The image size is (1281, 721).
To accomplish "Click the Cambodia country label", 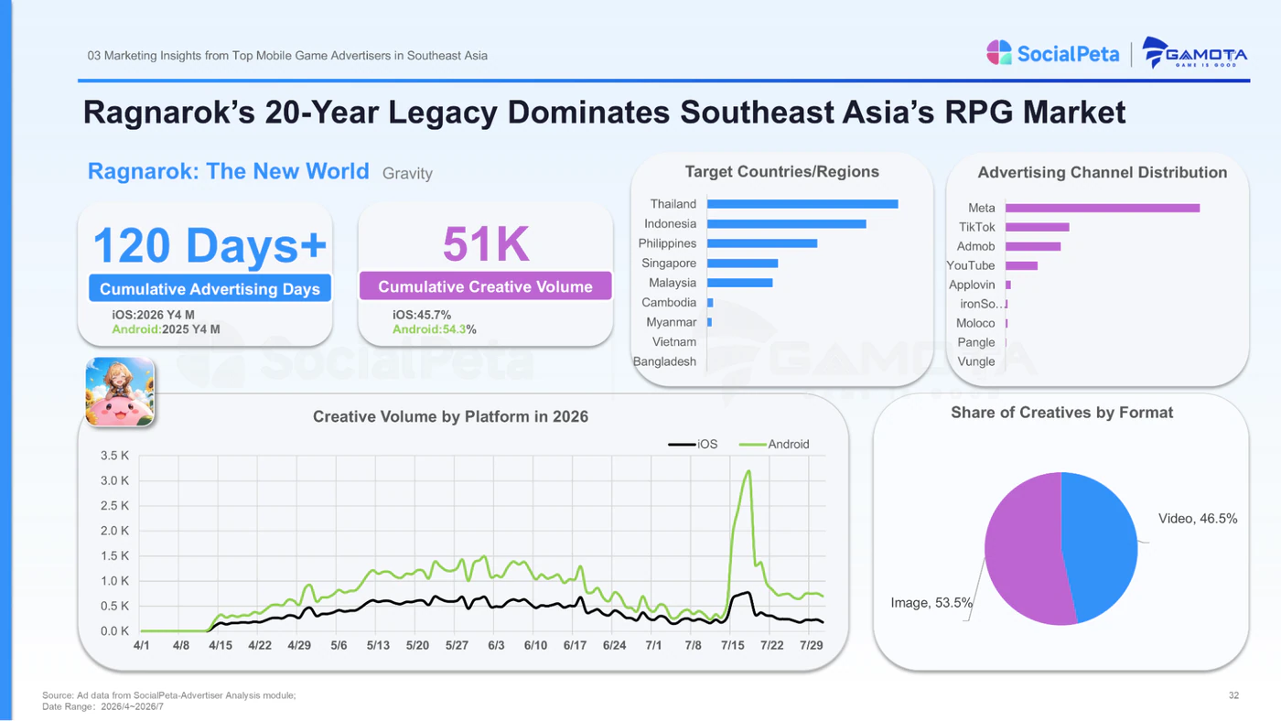I will 669,303.
